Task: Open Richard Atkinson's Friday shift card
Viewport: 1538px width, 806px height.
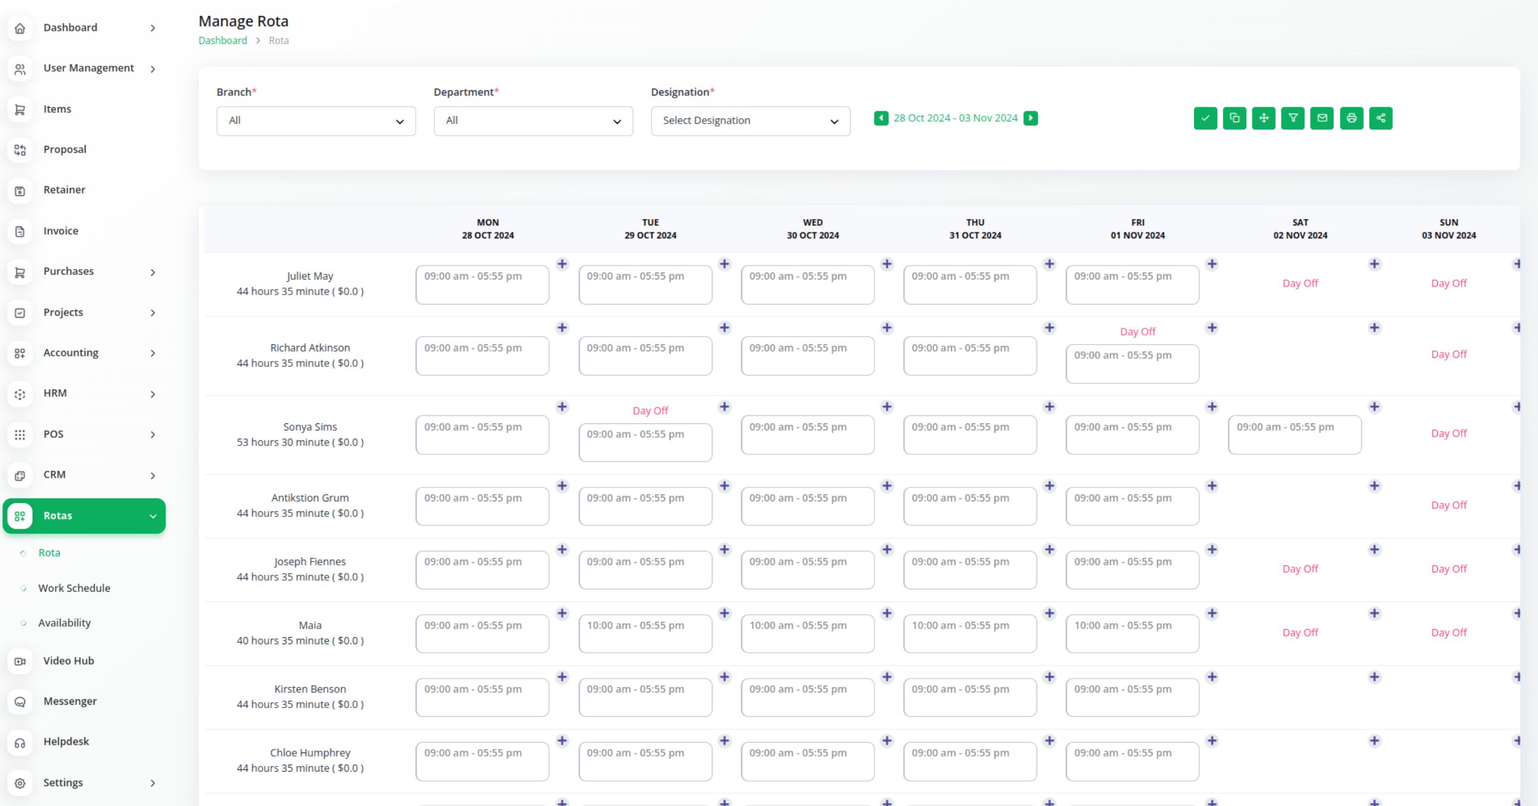Action: pos(1132,363)
